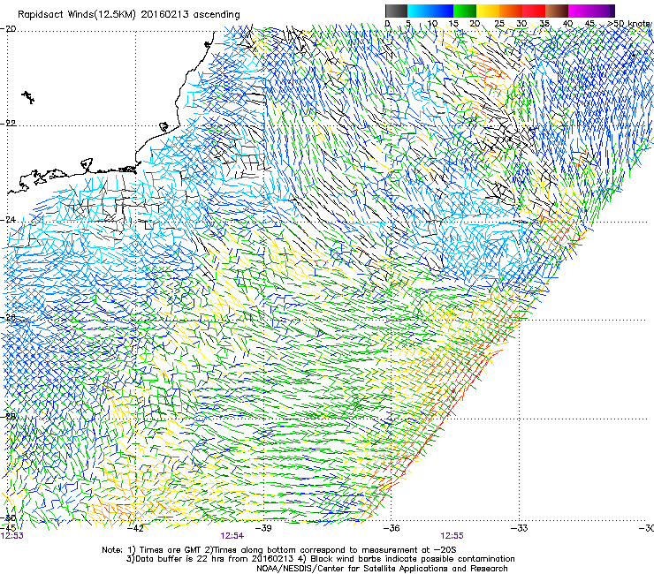Image resolution: width=654 pixels, height=574 pixels.
Task: Select the gray 0-5 knot legend swatch
Action: coord(396,11)
